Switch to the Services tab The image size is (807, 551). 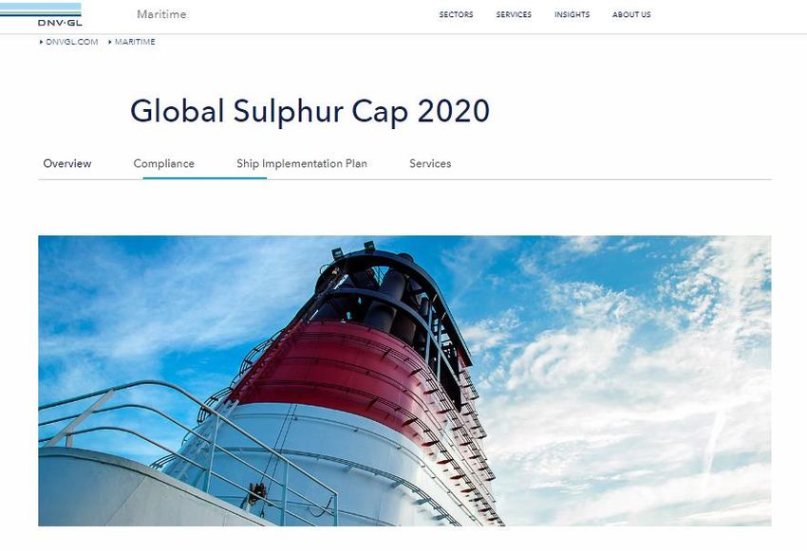click(x=430, y=163)
